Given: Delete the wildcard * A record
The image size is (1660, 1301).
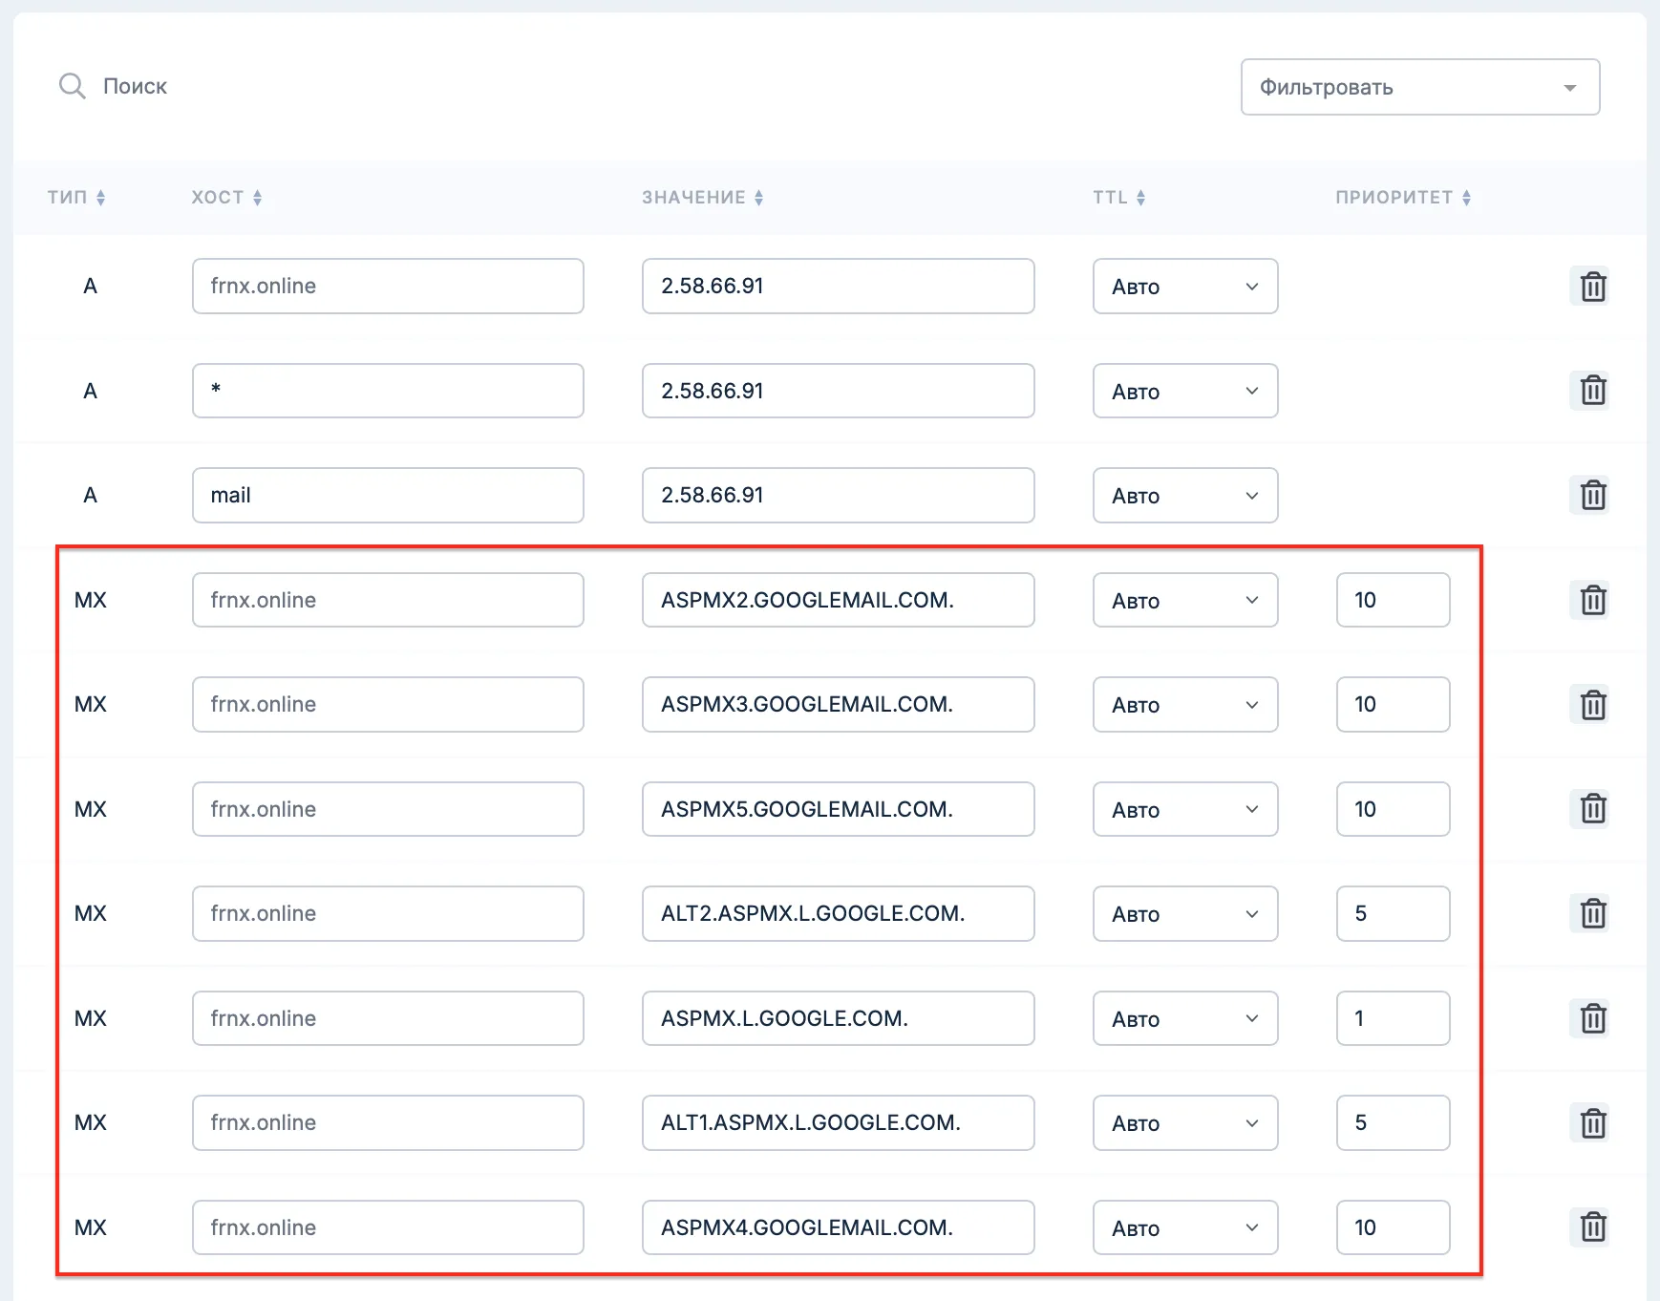Looking at the screenshot, I should (1592, 391).
